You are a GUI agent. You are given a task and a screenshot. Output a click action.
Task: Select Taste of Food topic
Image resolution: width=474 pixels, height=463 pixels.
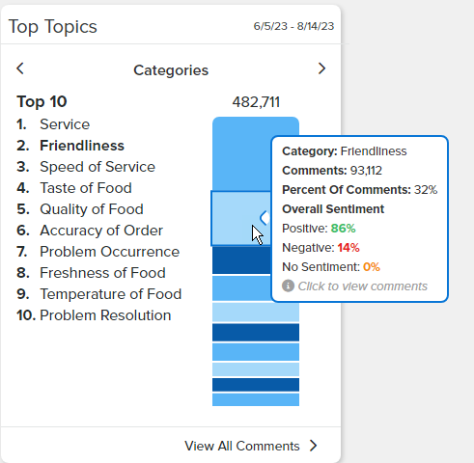pos(86,188)
